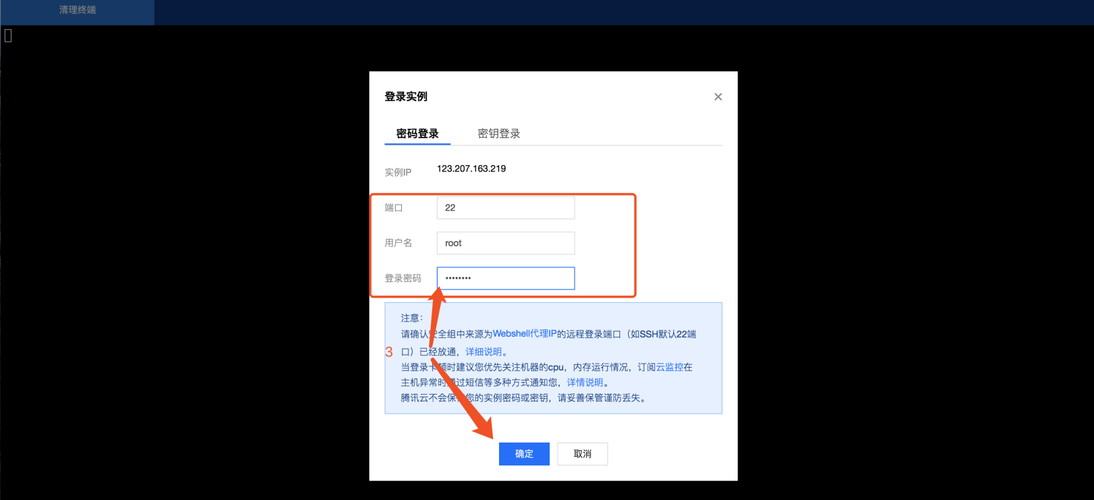Focus the 登录密码 password field
1094x500 pixels.
[x=506, y=278]
